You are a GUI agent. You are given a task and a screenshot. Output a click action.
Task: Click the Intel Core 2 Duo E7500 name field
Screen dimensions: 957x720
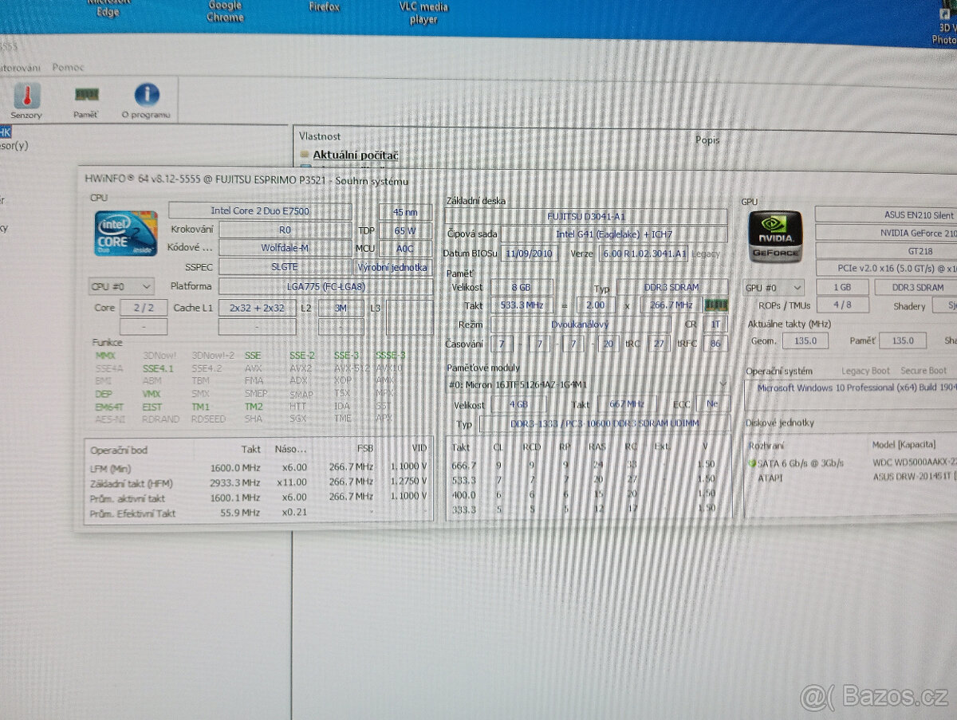point(261,210)
